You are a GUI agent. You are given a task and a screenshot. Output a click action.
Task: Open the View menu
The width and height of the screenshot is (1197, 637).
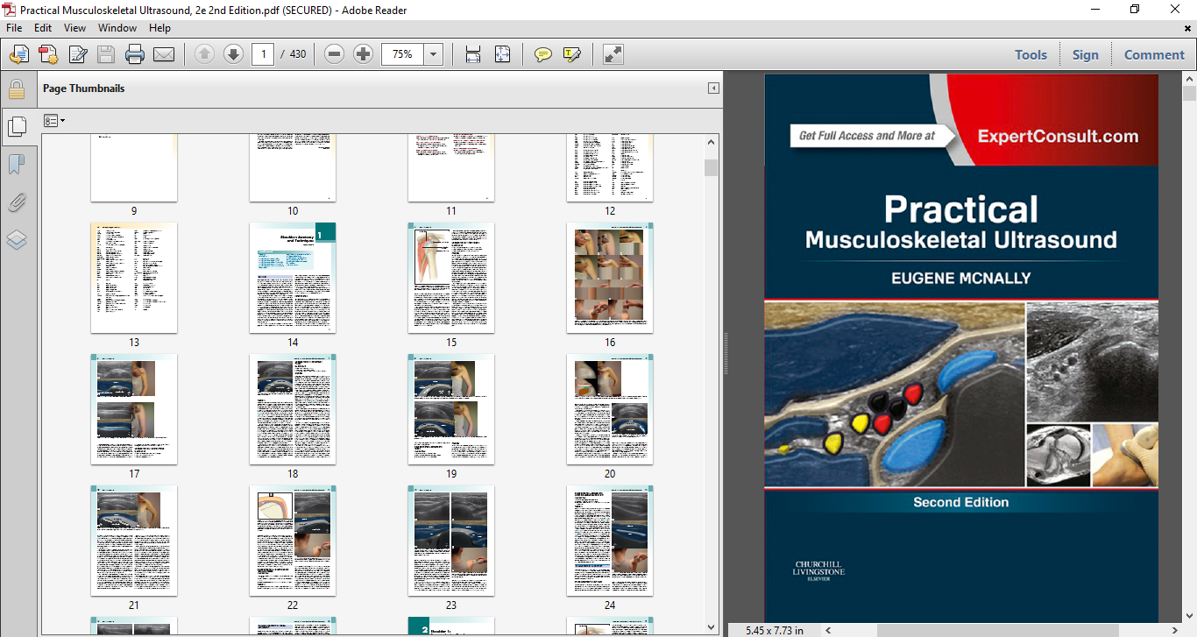click(74, 28)
